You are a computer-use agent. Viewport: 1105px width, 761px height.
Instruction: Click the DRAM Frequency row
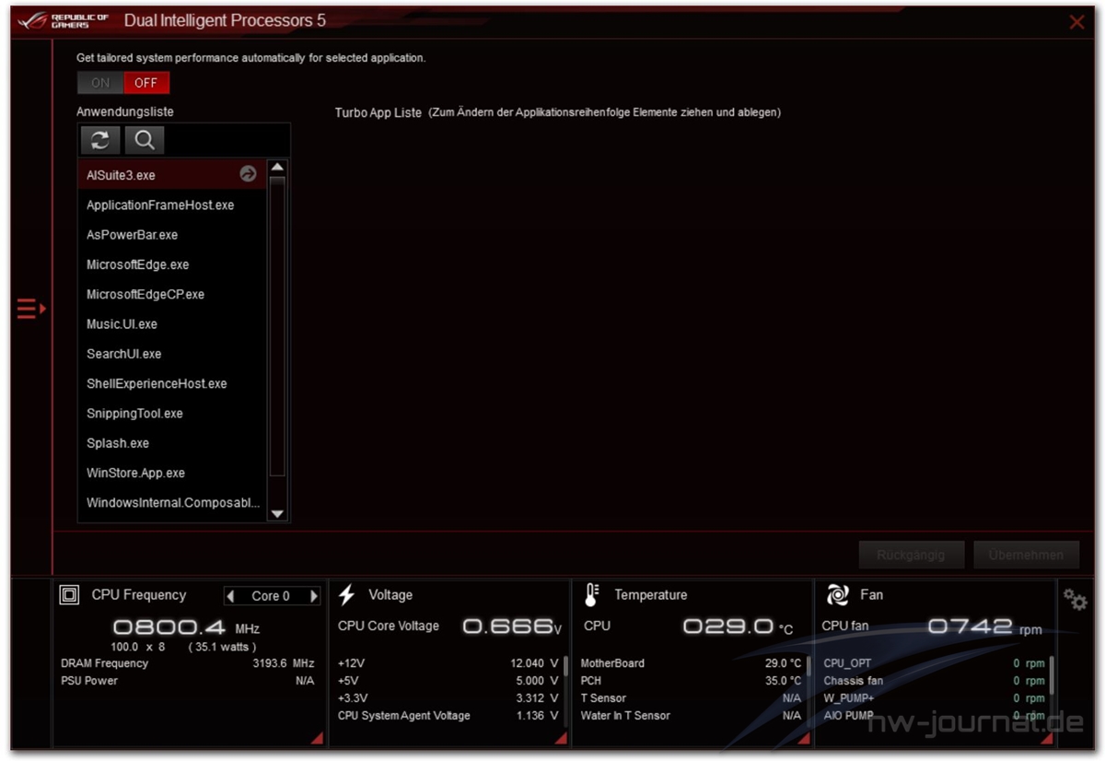(188, 663)
